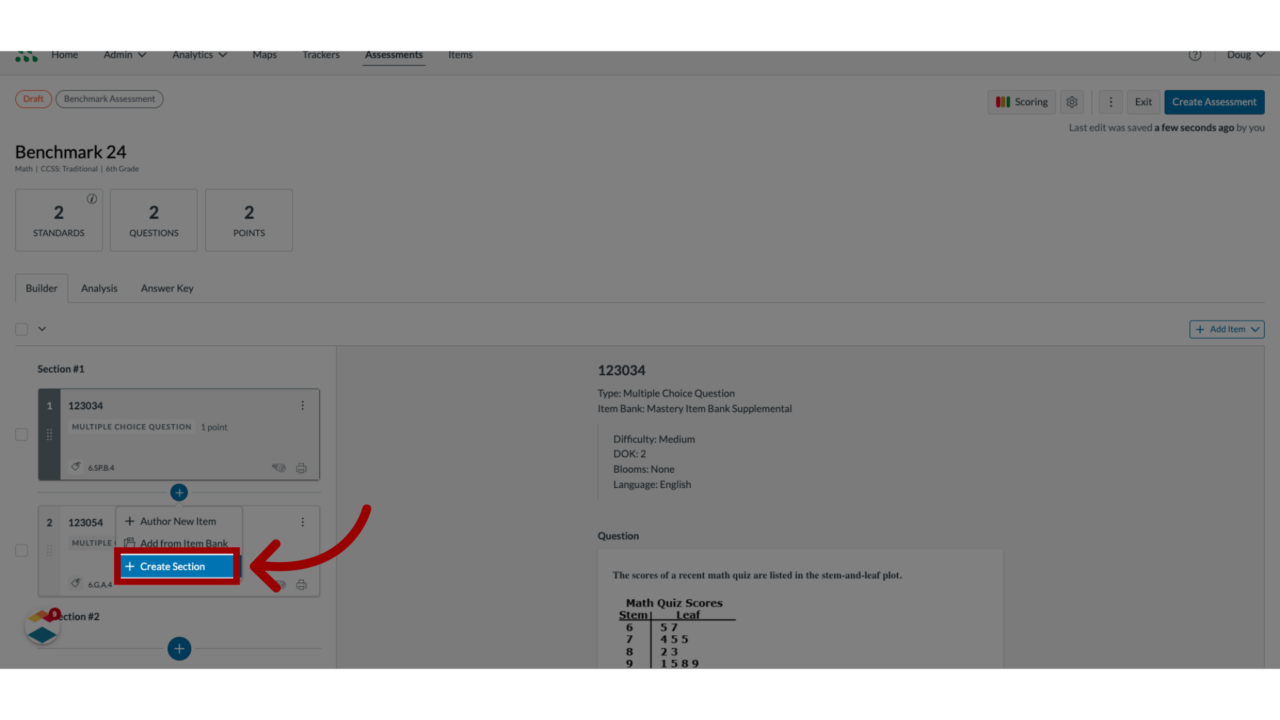This screenshot has height=720, width=1280.
Task: Toggle the checkbox next to item 1
Action: (x=21, y=433)
